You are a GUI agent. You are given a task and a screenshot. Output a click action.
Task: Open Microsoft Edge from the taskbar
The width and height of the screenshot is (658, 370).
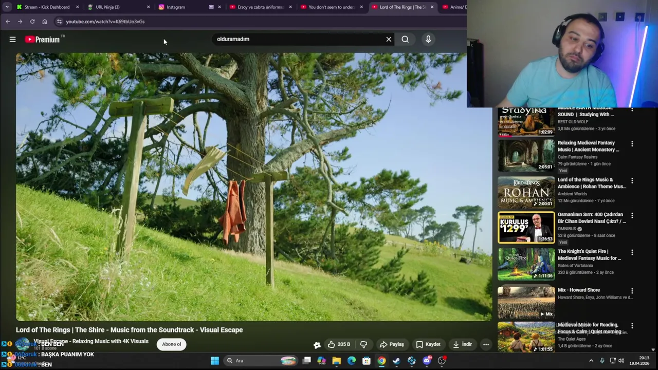pyautogui.click(x=352, y=361)
